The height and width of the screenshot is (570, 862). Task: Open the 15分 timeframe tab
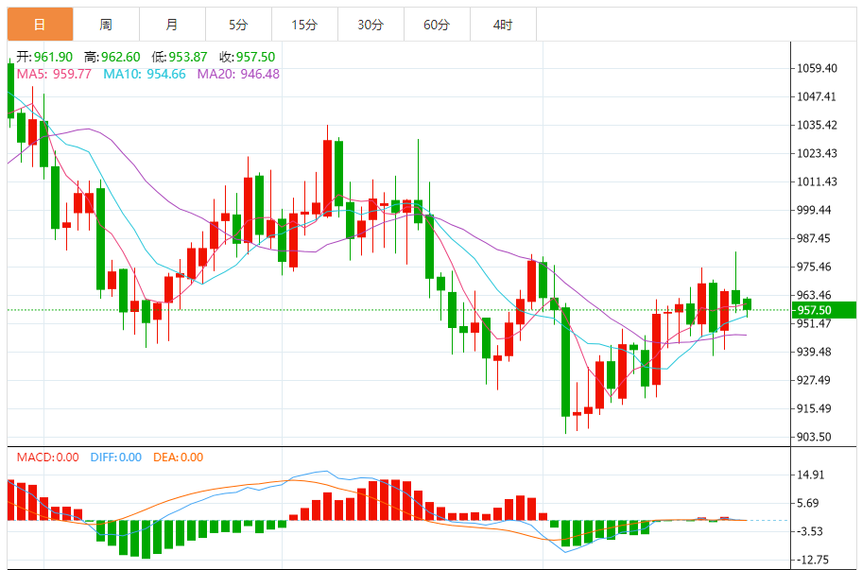tap(304, 25)
